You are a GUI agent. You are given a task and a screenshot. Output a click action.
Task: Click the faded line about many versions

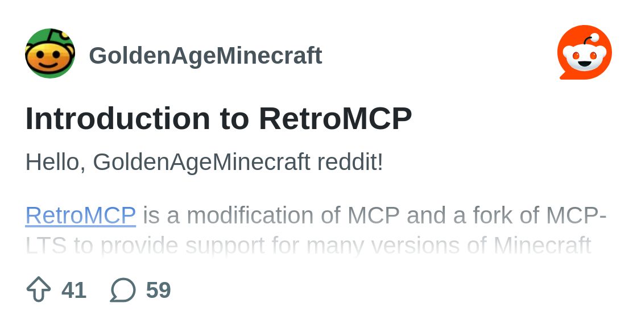[x=308, y=245]
